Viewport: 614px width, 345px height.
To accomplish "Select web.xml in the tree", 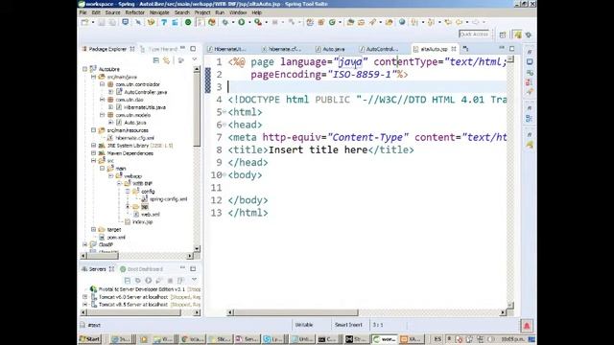I will coord(151,215).
